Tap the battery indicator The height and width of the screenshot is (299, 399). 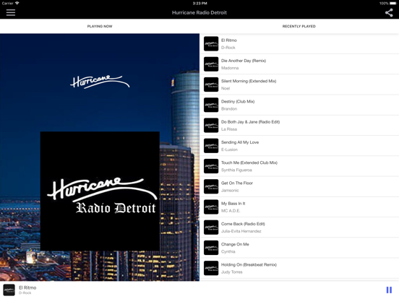[392, 4]
